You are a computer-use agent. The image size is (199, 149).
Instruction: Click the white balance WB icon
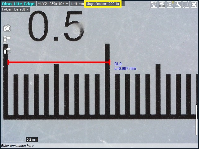tap(154, 4)
